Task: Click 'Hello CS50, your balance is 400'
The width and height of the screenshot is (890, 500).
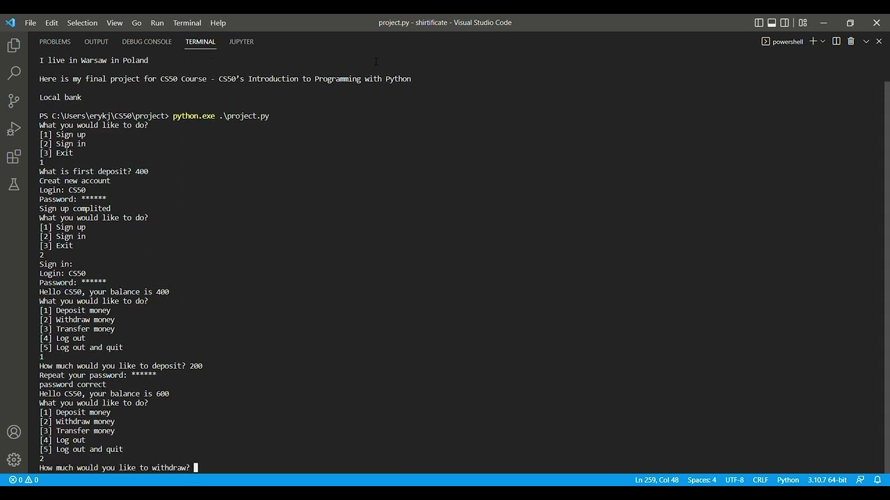Action: [x=104, y=292]
